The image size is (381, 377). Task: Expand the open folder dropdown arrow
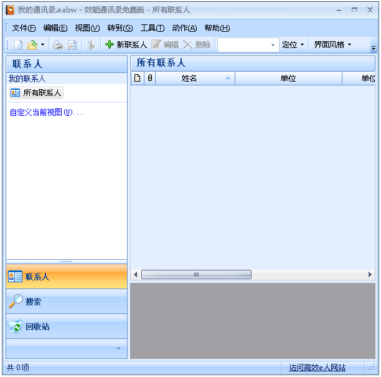click(42, 45)
